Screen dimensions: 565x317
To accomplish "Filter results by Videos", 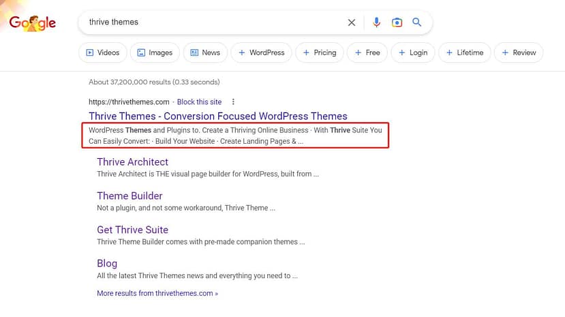I will click(103, 52).
